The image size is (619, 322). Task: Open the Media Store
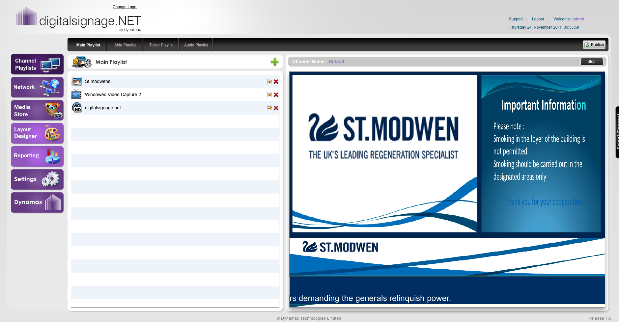(x=37, y=110)
